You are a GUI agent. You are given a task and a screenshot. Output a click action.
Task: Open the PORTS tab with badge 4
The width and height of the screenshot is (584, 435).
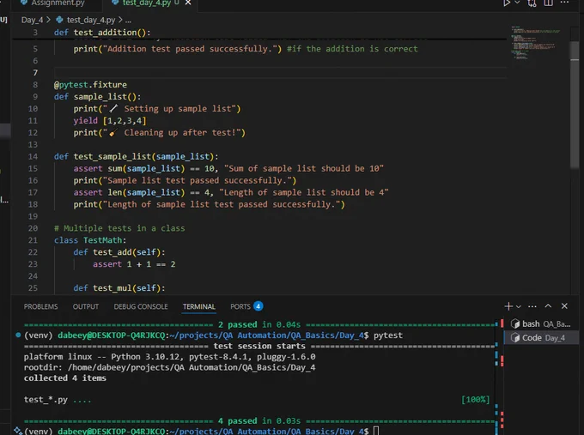(x=246, y=306)
